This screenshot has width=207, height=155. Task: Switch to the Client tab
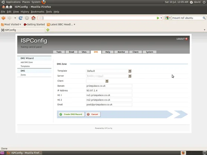pyautogui.click(x=135, y=52)
